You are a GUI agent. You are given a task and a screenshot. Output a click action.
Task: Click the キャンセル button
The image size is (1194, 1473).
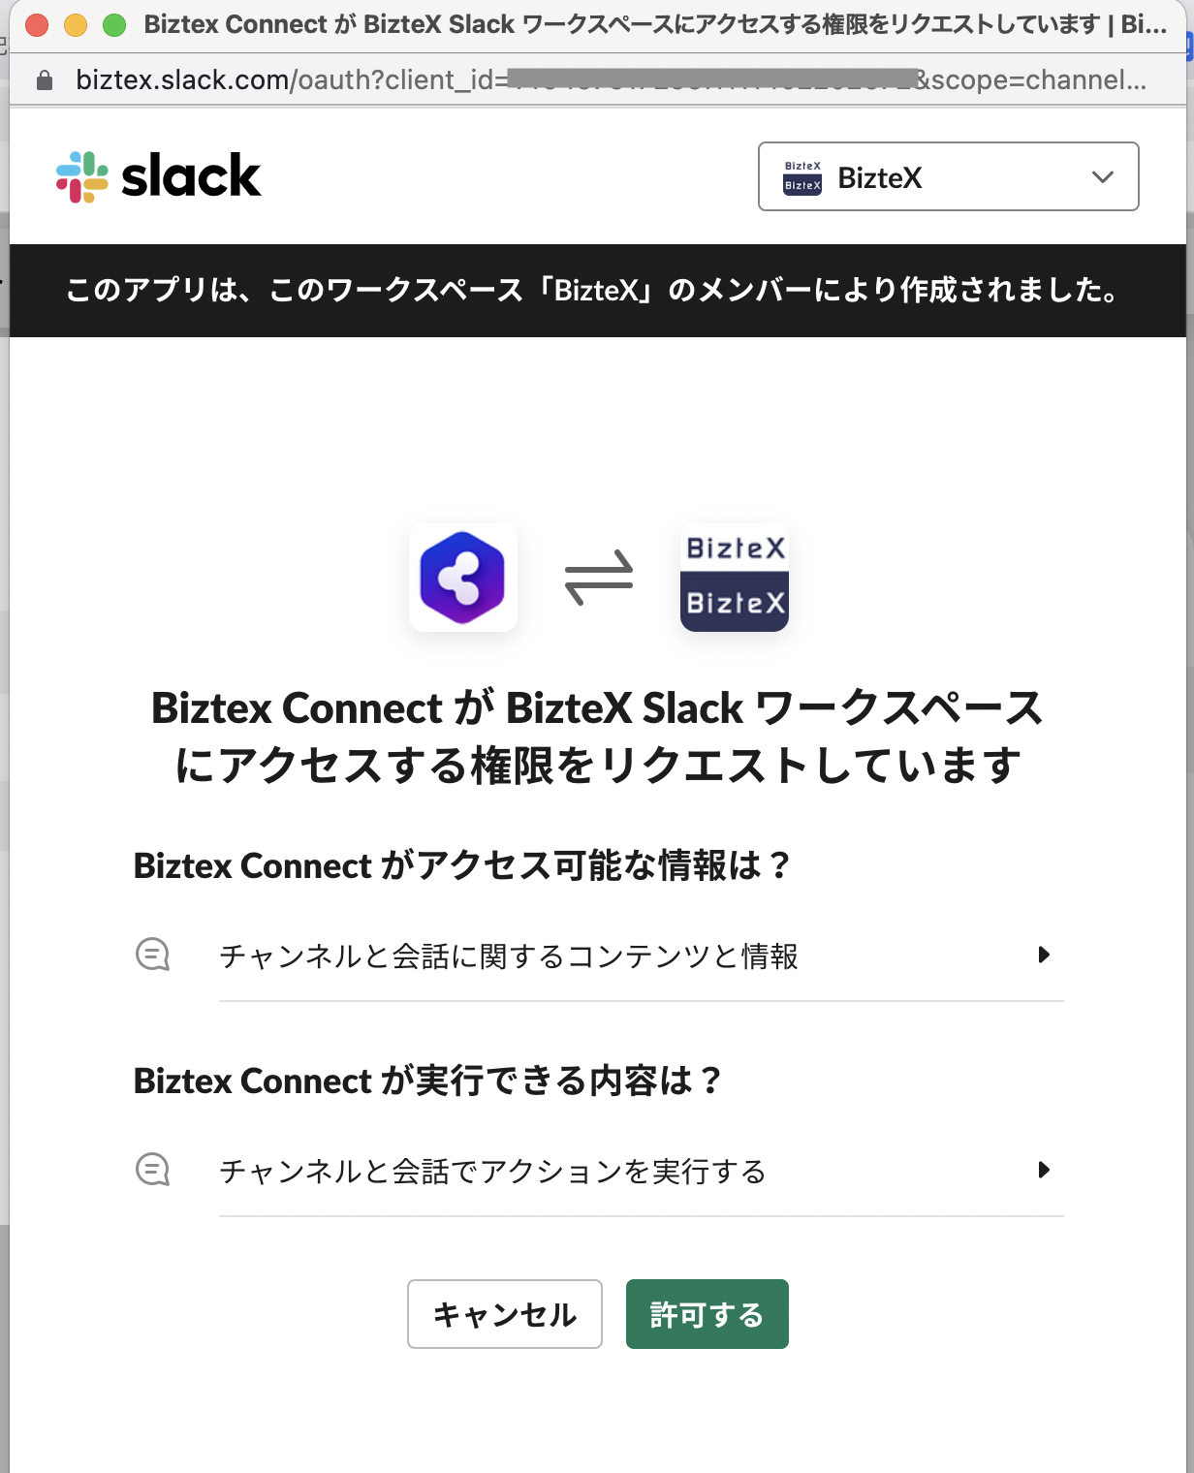505,1314
